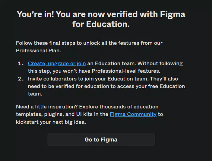This screenshot has height=161, width=212.
Task: Open the 'Create, upgrade or join' link
Action: click(x=57, y=64)
